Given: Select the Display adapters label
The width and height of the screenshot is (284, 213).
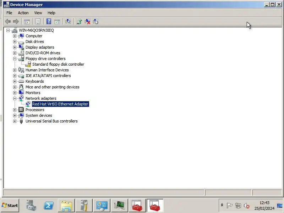Looking at the screenshot, I should [x=40, y=47].
